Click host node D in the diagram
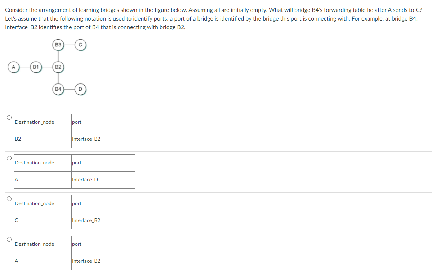Screen dimensions: 432x276 [80, 89]
